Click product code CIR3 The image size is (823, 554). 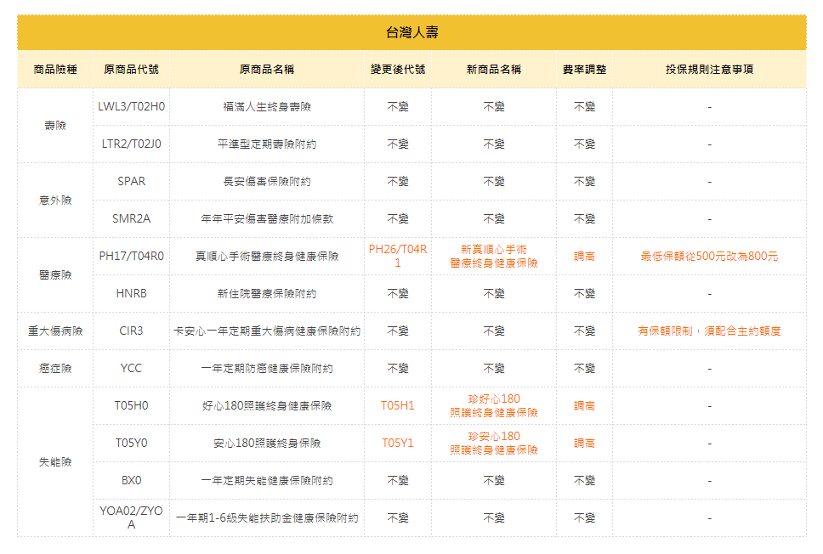(x=131, y=331)
